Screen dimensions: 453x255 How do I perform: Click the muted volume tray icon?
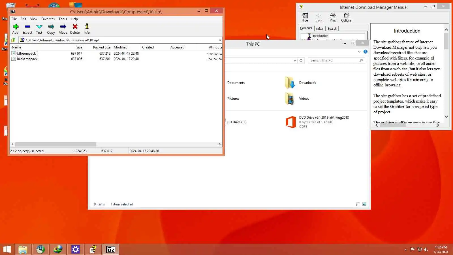(426, 250)
